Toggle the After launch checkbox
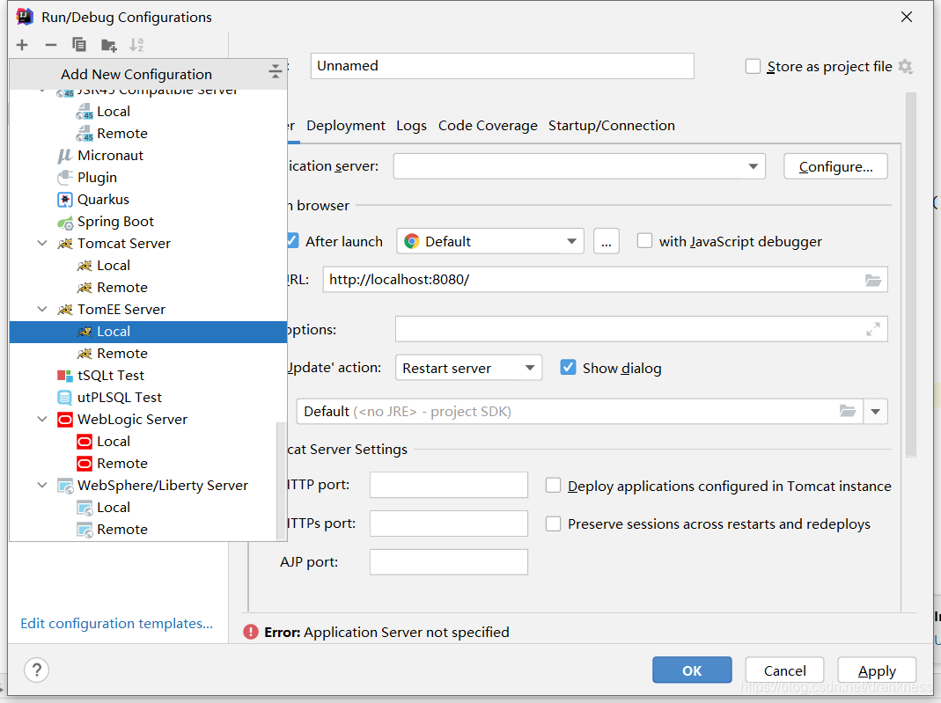 click(292, 241)
